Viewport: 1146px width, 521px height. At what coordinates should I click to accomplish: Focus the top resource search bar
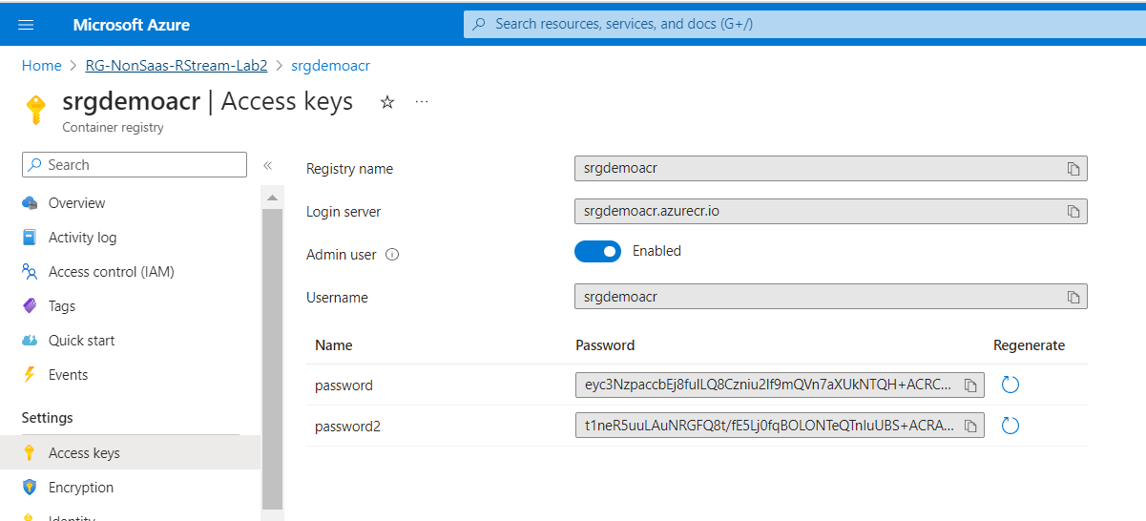coord(802,24)
